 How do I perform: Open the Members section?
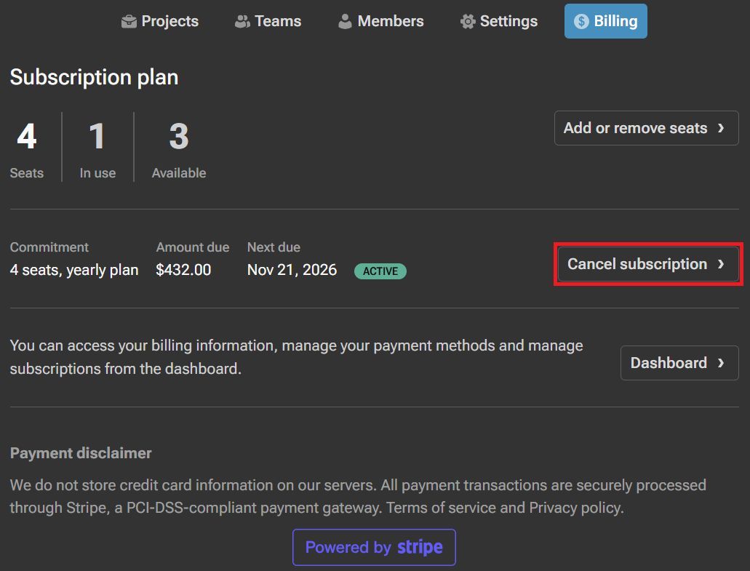coord(380,21)
